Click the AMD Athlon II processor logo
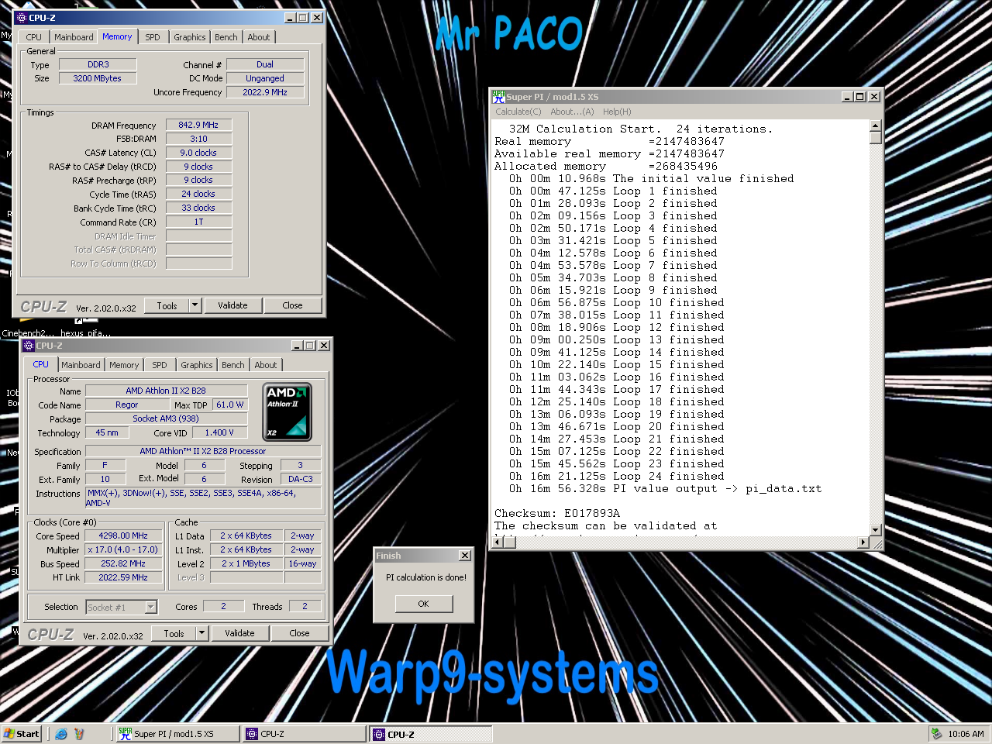 pos(288,411)
